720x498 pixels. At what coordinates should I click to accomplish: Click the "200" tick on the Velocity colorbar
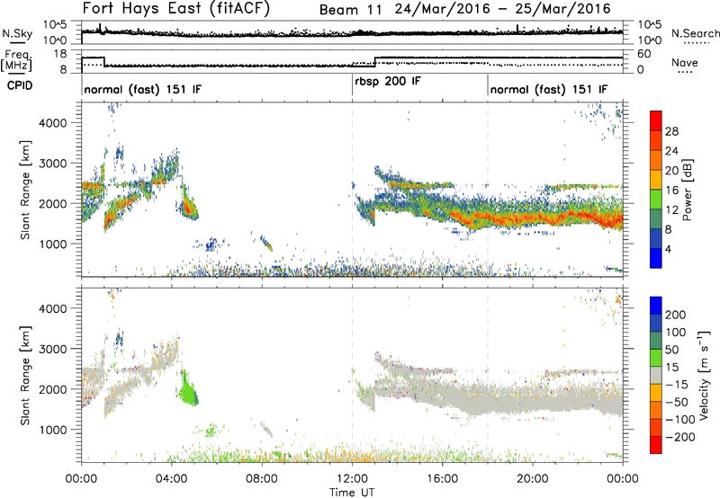click(x=676, y=315)
